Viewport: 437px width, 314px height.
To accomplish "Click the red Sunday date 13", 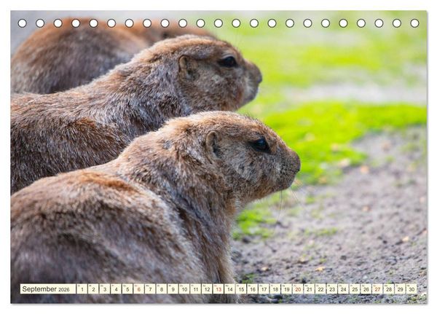I will tap(219, 289).
